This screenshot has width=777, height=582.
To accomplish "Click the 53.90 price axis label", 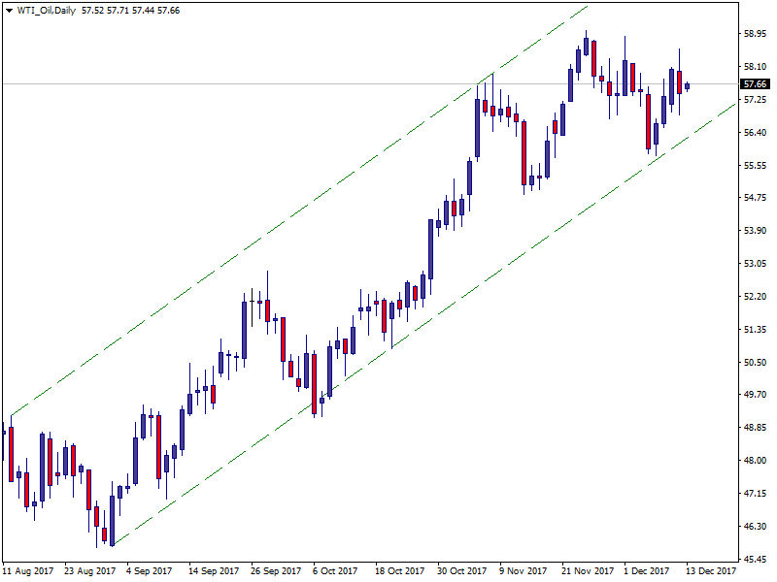I will point(755,231).
